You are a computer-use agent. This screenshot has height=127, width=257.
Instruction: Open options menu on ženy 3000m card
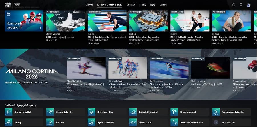(187, 59)
